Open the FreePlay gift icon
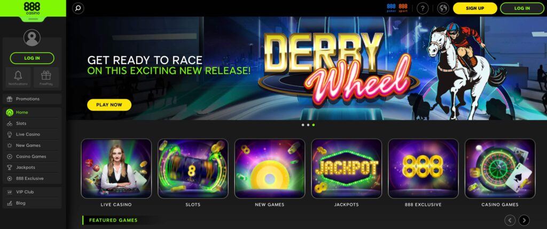 pos(46,77)
